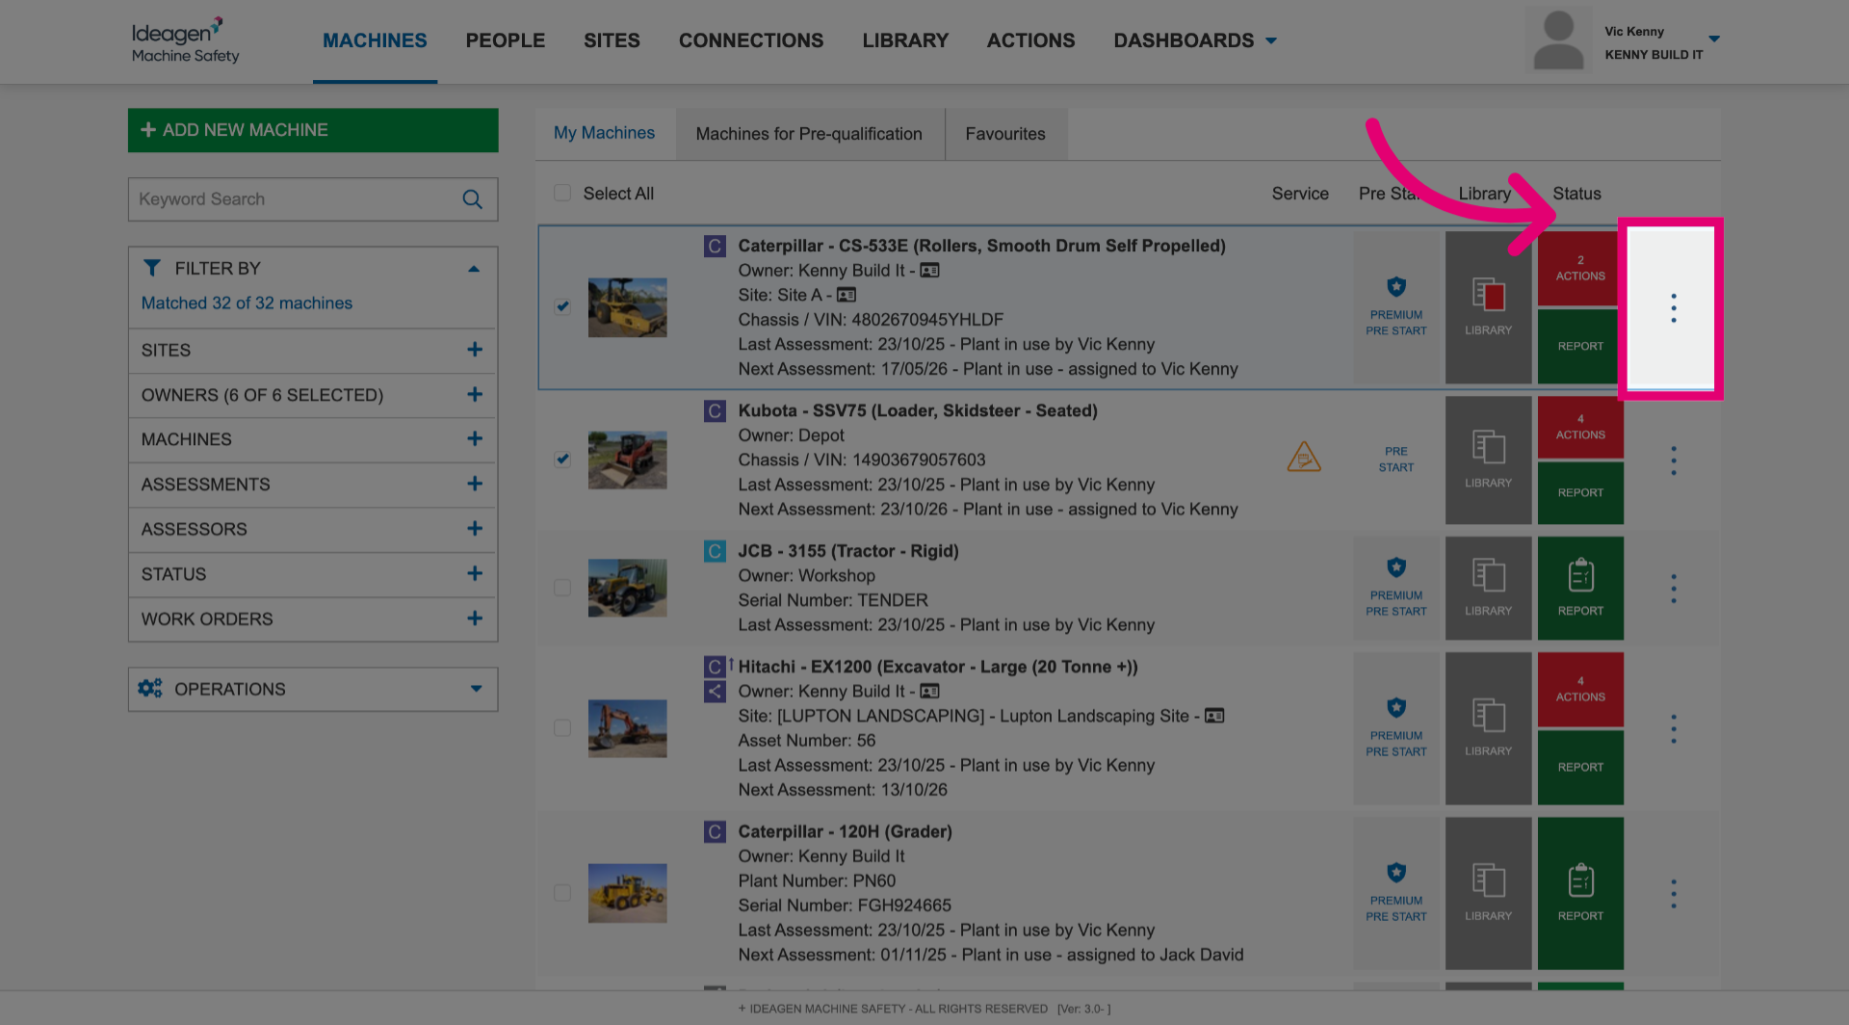1849x1025 pixels.
Task: Open Premium Pre Start for Caterpillar CS-533E
Action: click(x=1395, y=307)
